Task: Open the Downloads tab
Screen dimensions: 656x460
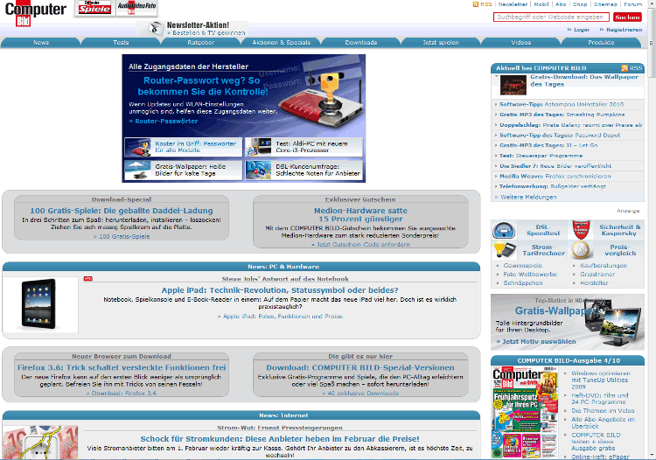Action: 361,42
